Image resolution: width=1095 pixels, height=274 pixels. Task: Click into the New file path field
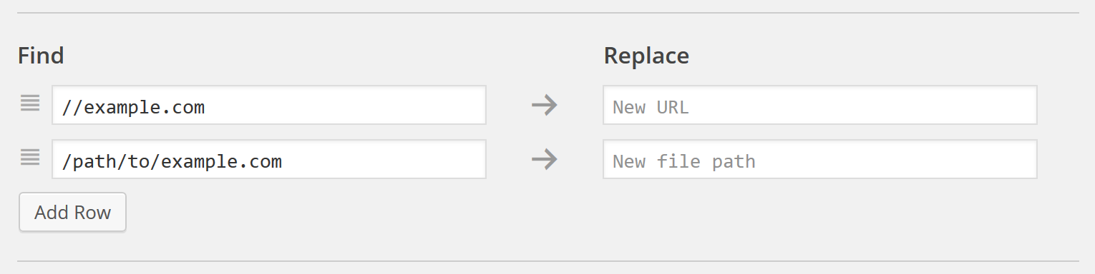(820, 159)
